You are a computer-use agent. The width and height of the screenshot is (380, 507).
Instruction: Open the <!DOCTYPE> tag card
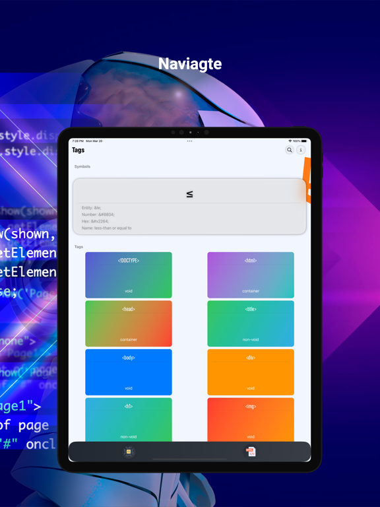(x=129, y=275)
